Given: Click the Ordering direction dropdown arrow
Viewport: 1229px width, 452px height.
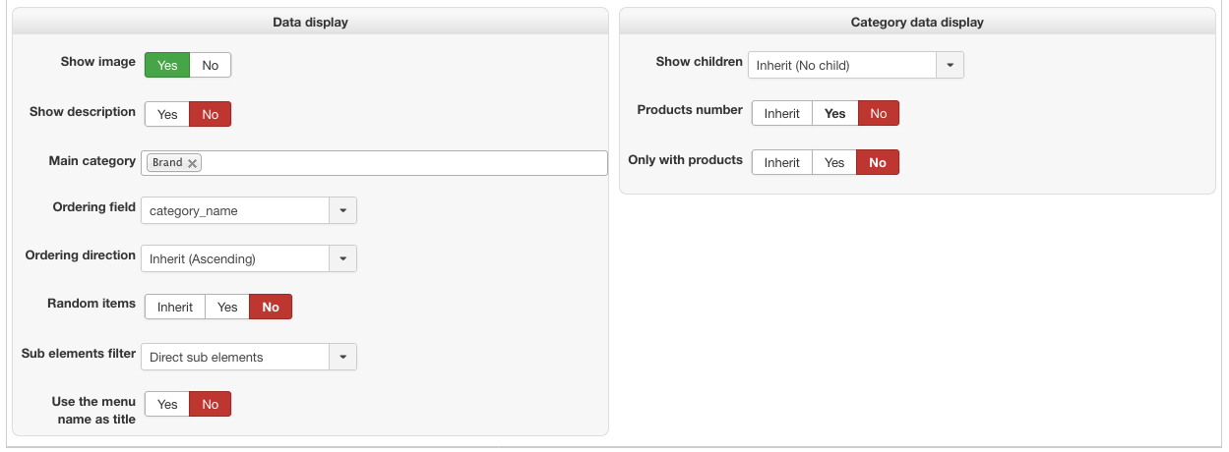Looking at the screenshot, I should (x=342, y=258).
